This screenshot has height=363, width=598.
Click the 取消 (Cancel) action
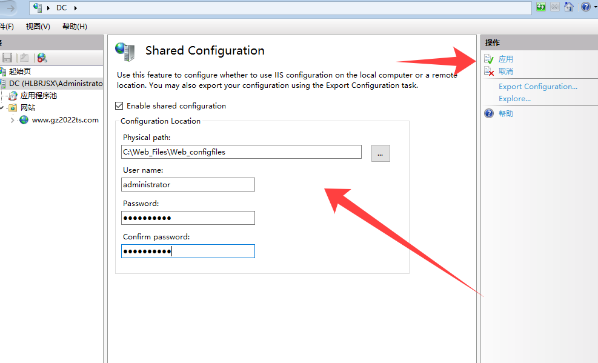pyautogui.click(x=505, y=72)
